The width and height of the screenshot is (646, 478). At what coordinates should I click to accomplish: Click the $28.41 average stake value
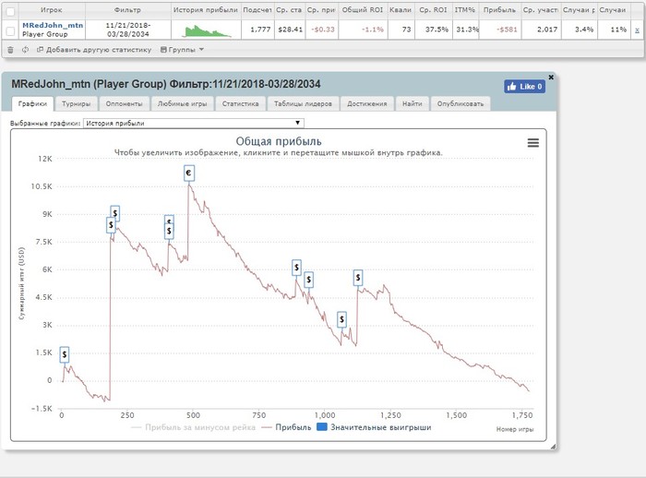(x=290, y=30)
